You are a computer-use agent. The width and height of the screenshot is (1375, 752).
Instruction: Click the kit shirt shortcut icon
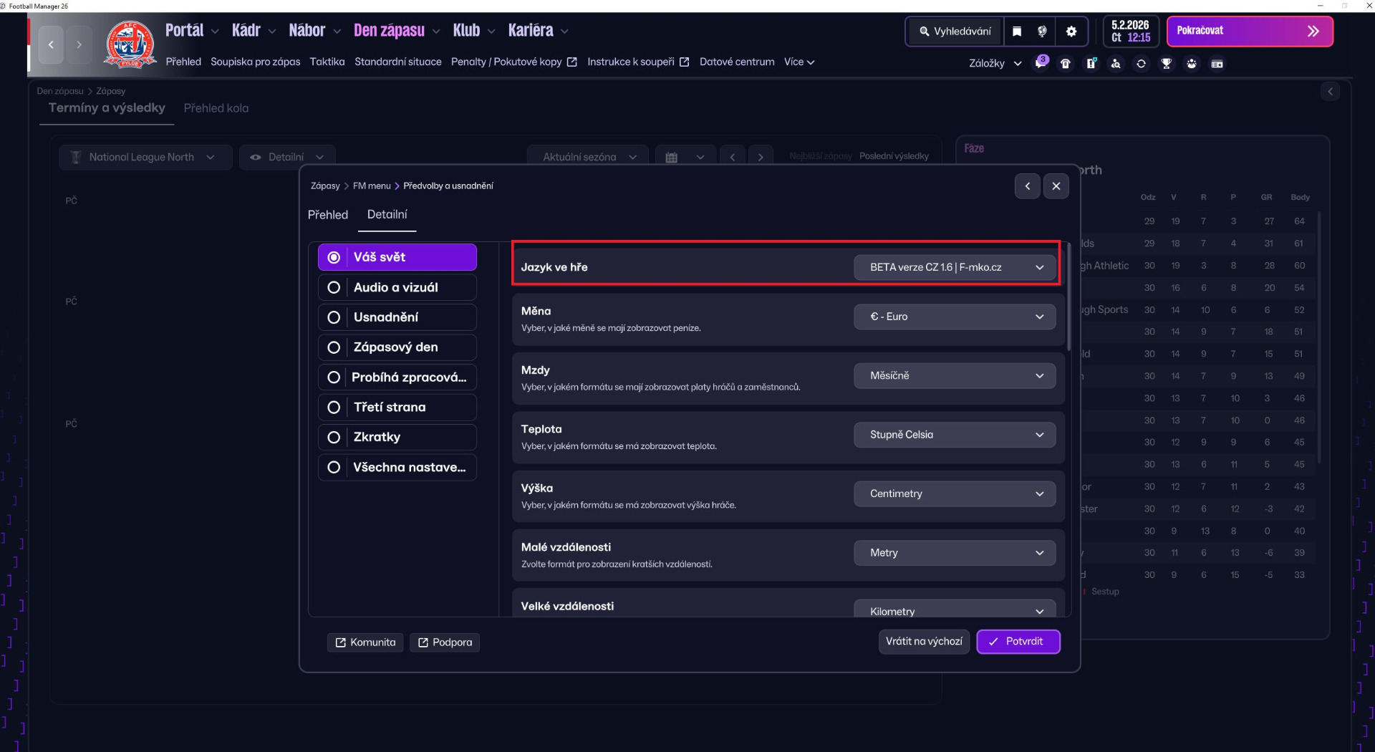1066,64
